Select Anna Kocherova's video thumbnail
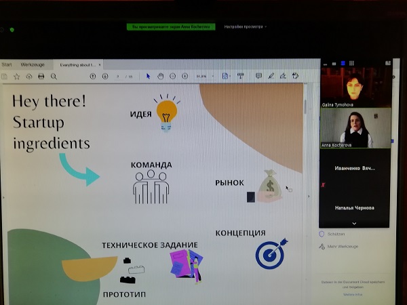 click(356, 128)
